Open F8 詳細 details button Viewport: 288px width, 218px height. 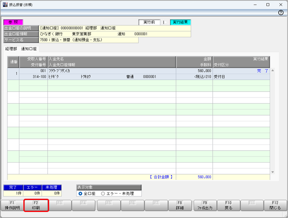tap(180, 206)
